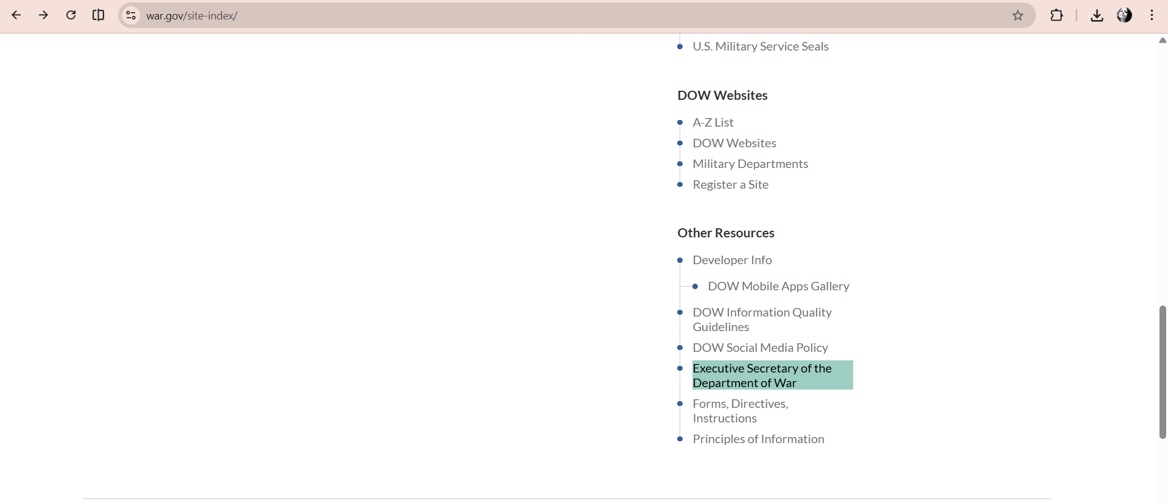Open the Chrome three-dot menu

click(x=1152, y=15)
